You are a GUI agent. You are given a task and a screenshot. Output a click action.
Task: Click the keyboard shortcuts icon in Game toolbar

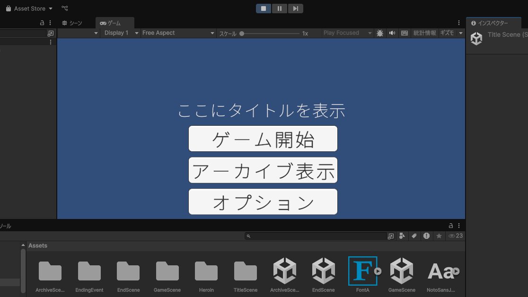(404, 33)
